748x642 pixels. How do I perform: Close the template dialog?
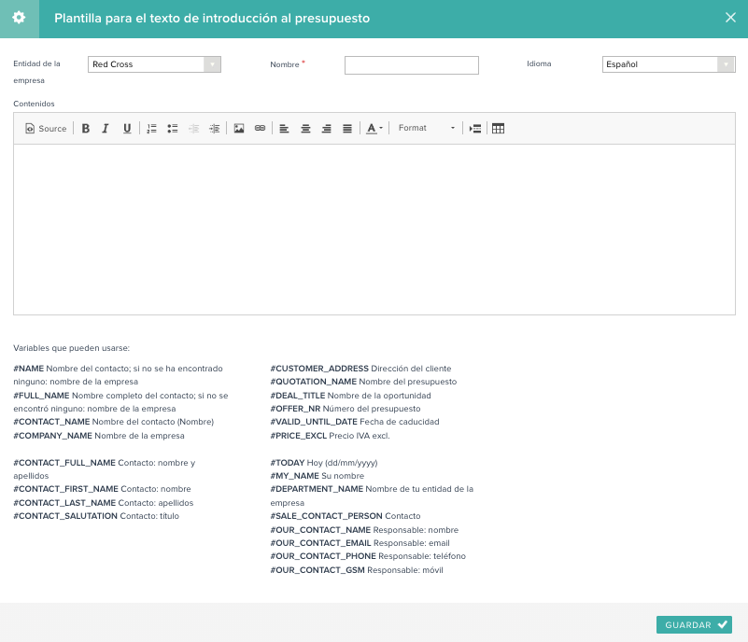tap(730, 18)
